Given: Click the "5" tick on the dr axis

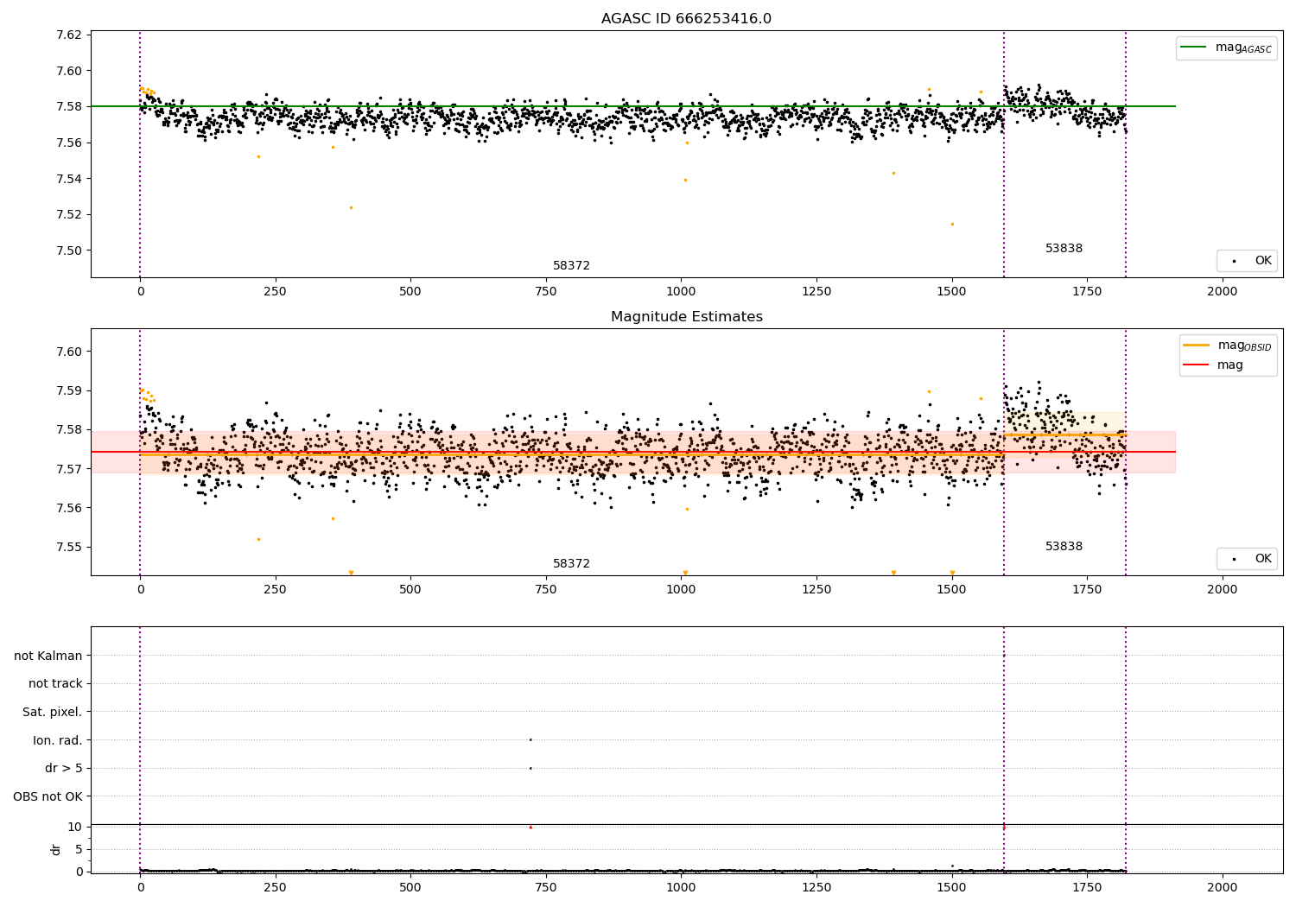Looking at the screenshot, I should [79, 849].
